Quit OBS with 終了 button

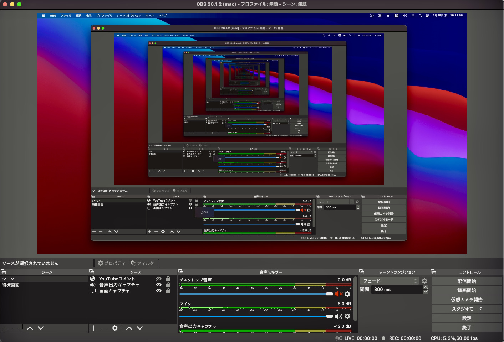pos(467,327)
